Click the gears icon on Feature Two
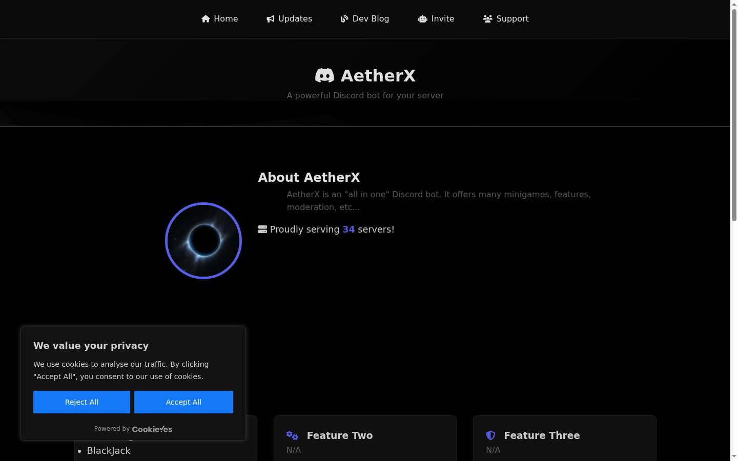 pyautogui.click(x=292, y=435)
